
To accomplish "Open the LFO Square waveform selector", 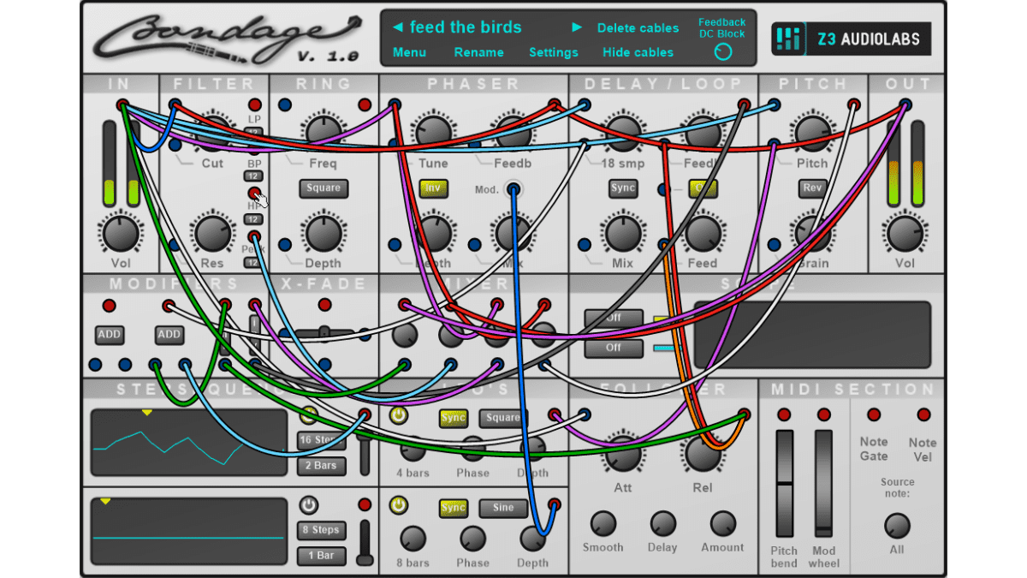I will (503, 418).
